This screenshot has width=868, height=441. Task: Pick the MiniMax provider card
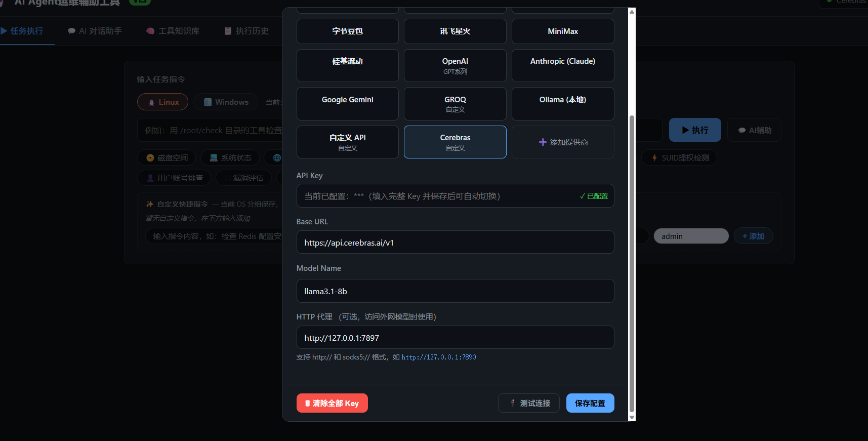(563, 31)
